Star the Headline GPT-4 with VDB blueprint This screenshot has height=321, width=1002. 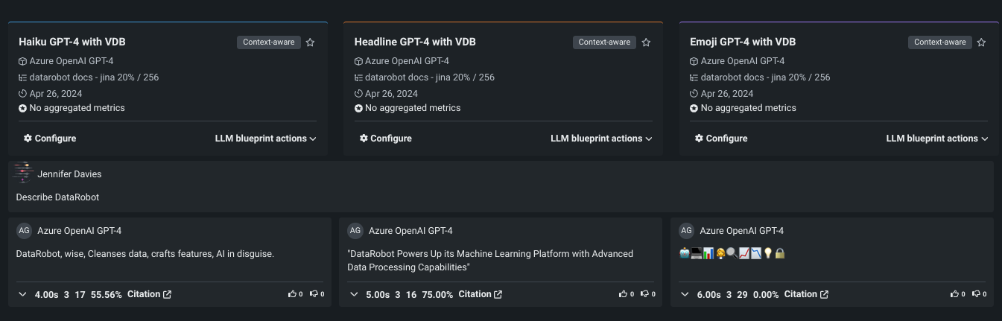point(647,42)
